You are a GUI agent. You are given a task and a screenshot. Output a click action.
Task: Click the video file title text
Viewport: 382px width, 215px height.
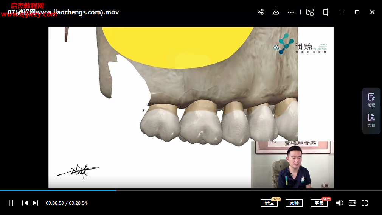63,12
